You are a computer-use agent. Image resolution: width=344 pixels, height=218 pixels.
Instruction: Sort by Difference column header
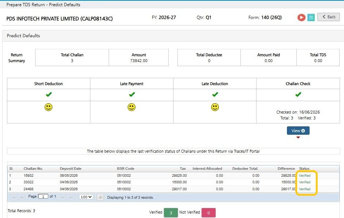tap(286, 169)
